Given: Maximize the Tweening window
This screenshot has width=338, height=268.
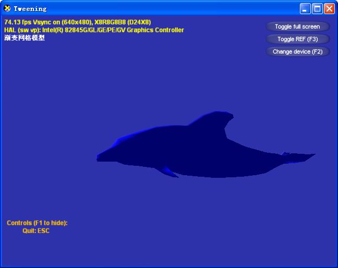Looking at the screenshot, I should tap(317, 9).
